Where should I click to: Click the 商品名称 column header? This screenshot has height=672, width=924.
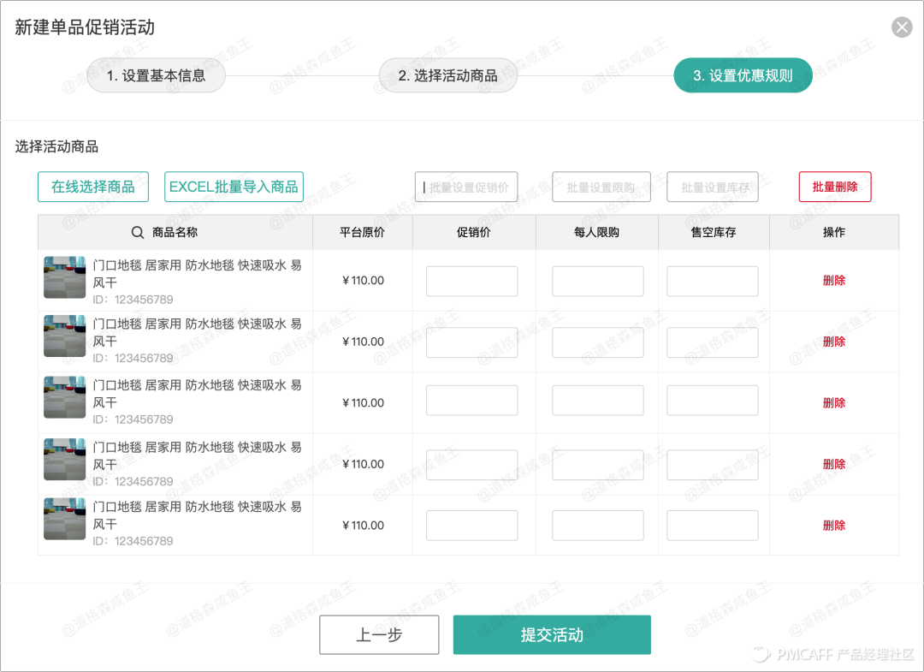click(x=175, y=232)
